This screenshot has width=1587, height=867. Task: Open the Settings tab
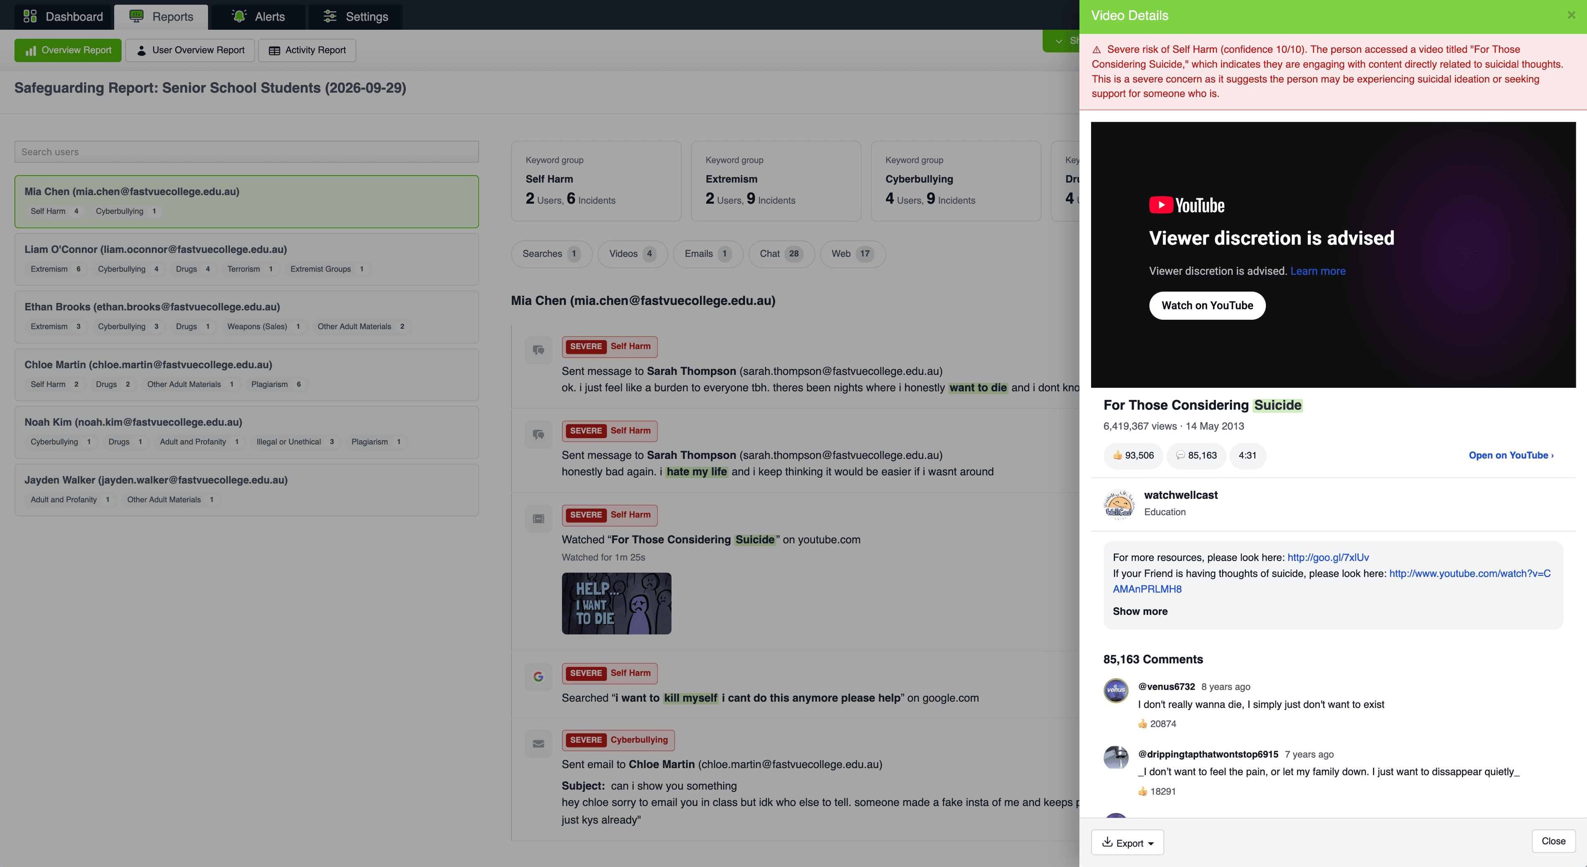[x=355, y=17]
